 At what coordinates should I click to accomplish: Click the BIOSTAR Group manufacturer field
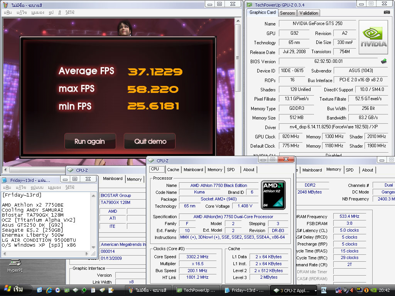pyautogui.click(x=123, y=195)
